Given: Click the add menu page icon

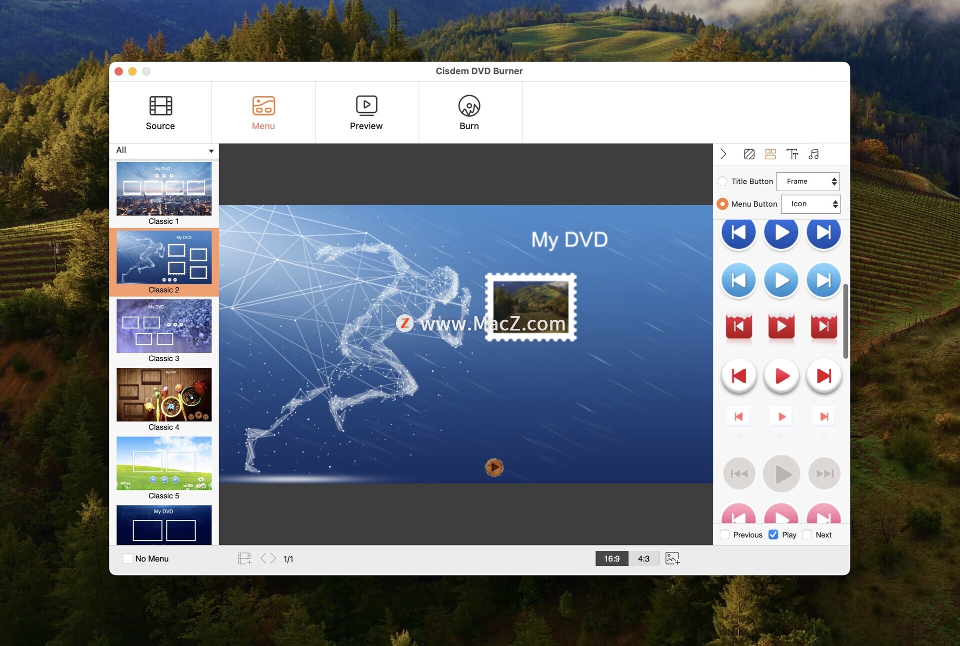Looking at the screenshot, I should coord(244,558).
